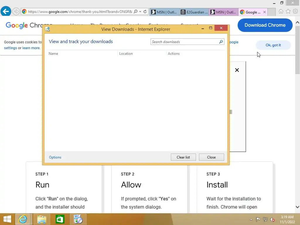Show hidden tray icons arrow
300x225 pixels.
coord(251,220)
